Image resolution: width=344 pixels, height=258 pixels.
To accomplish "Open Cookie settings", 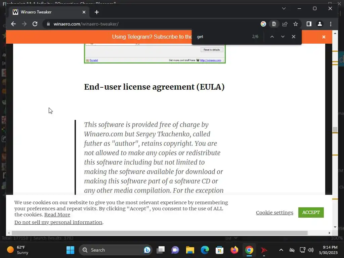I will tap(274, 213).
